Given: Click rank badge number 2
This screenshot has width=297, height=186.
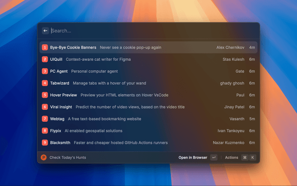Looking at the screenshot, I should [x=45, y=59].
